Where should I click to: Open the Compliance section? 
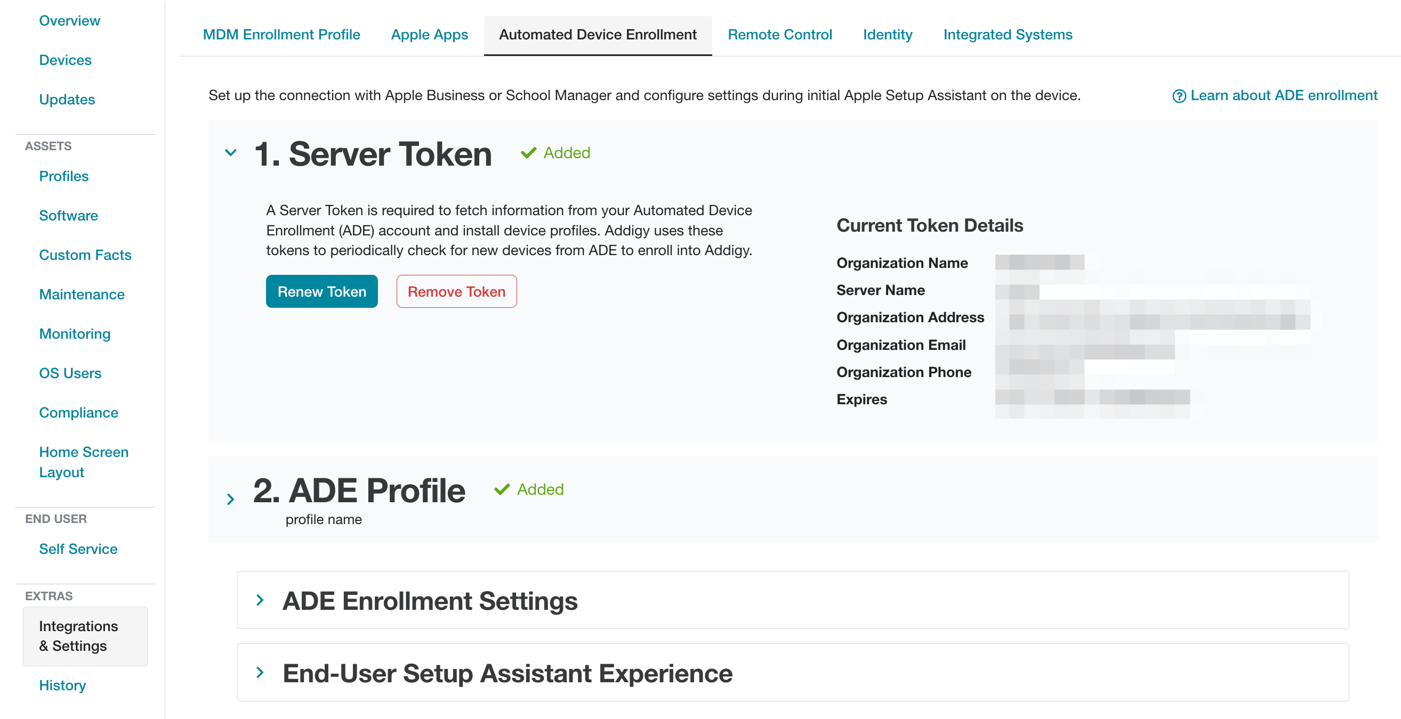pos(78,412)
